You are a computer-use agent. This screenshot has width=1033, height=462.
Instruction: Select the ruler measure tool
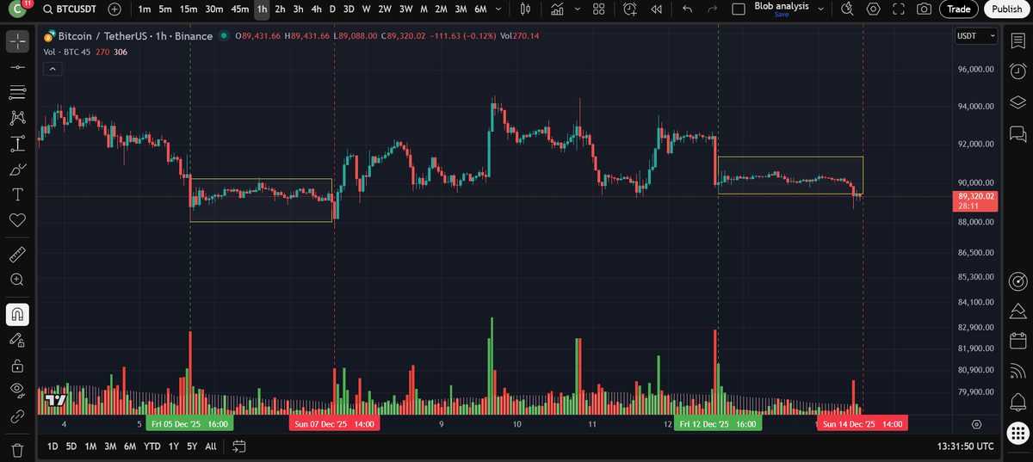[17, 254]
